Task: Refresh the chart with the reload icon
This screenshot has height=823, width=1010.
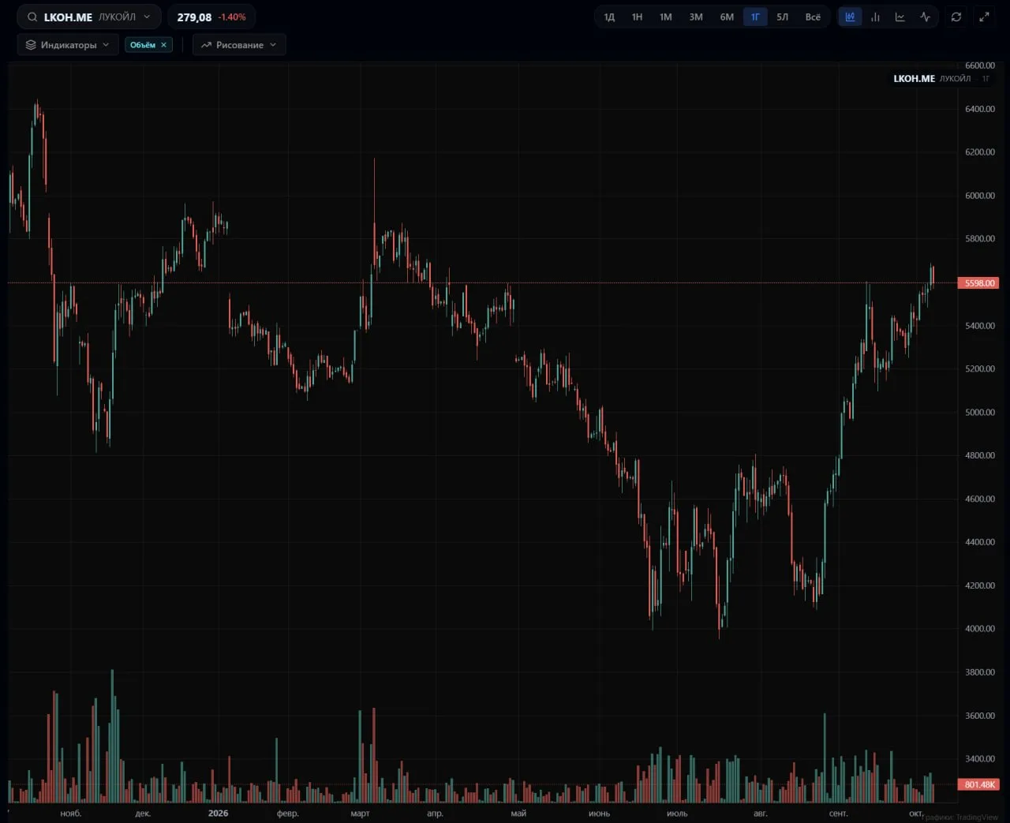Action: pyautogui.click(x=956, y=17)
